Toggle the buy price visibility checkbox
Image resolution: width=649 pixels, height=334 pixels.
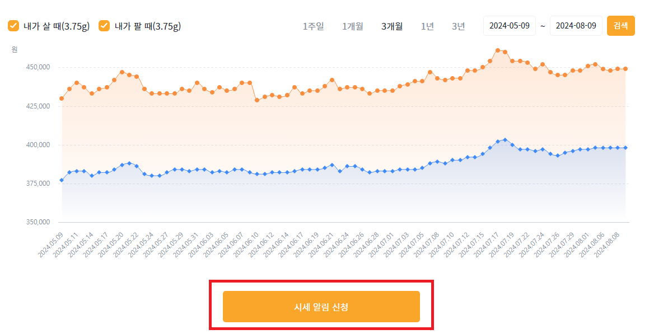point(13,25)
